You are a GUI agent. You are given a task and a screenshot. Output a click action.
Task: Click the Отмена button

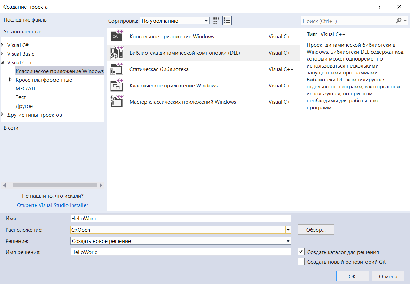[388, 276]
